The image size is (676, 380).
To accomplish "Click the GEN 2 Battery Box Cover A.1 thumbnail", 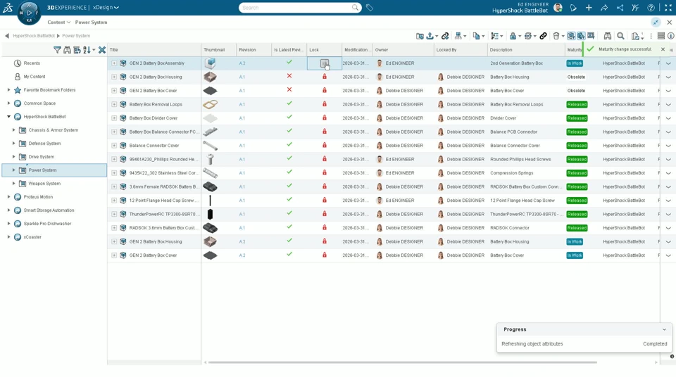I will click(210, 91).
